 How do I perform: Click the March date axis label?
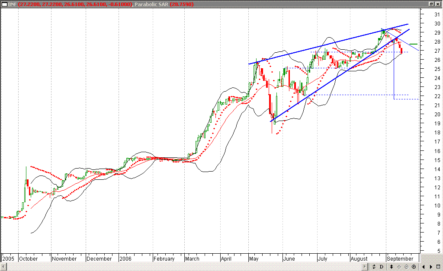coord(192,258)
